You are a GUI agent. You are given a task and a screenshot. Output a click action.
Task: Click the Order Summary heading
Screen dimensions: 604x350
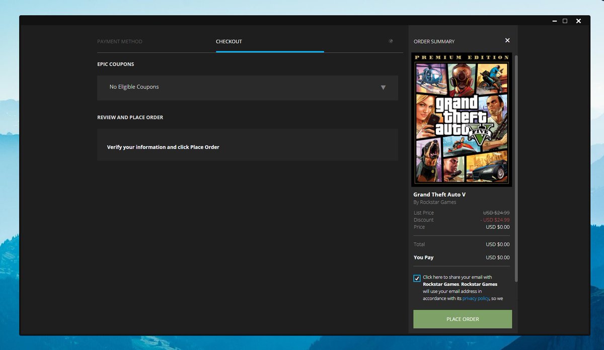point(434,42)
